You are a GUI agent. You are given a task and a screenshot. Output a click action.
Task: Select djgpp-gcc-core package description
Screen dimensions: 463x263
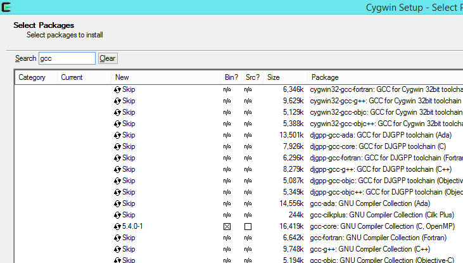coord(378,146)
